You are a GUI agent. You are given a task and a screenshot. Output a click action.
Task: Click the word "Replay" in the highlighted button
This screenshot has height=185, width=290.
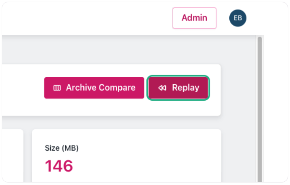[x=185, y=88]
